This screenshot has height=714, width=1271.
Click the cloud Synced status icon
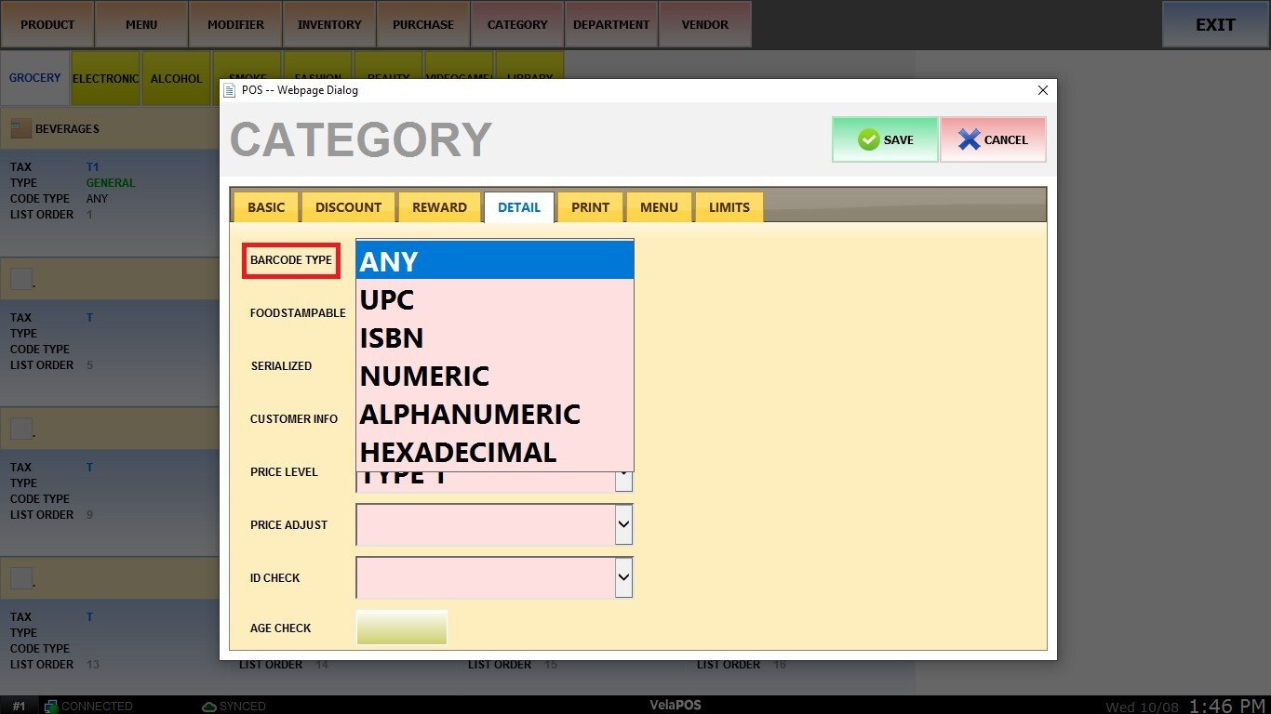click(209, 707)
